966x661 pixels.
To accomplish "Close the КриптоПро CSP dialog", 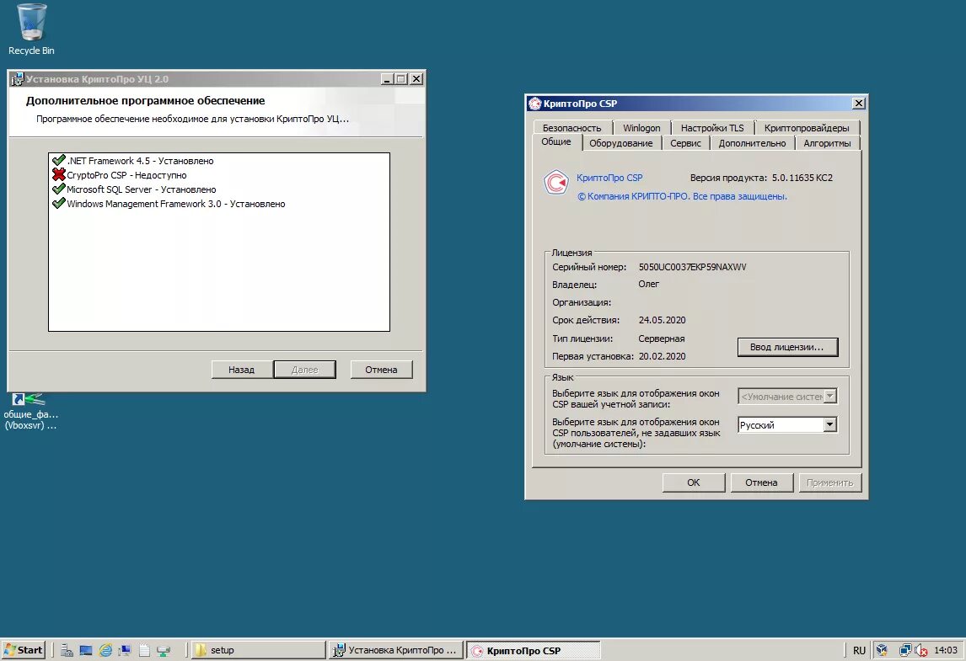I will pos(858,104).
